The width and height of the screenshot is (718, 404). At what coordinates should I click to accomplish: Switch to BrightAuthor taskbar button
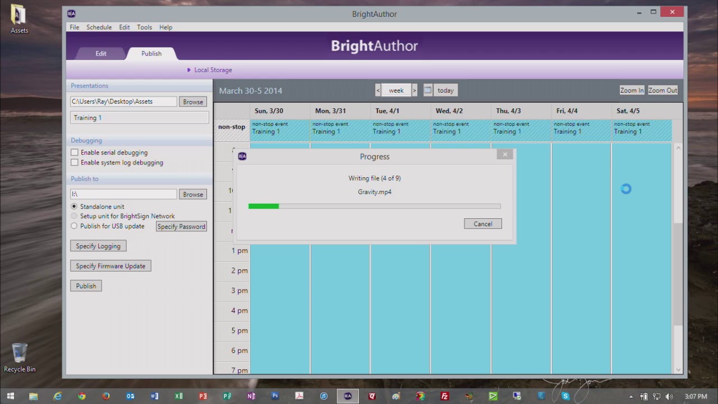[348, 396]
